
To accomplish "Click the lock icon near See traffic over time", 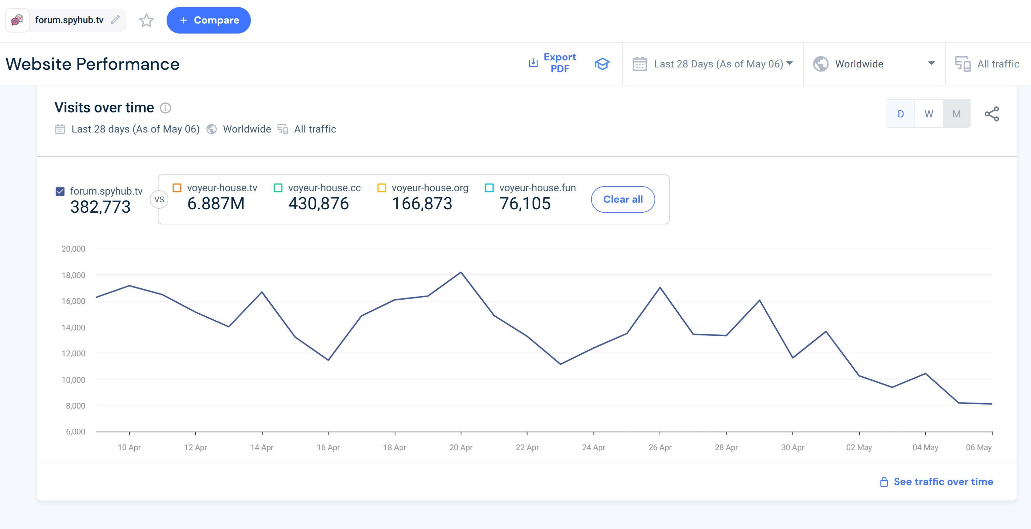I will (884, 482).
